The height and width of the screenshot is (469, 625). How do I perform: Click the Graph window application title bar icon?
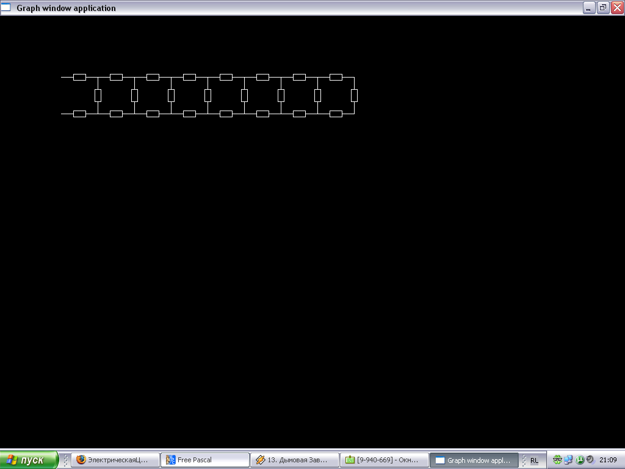(5, 8)
